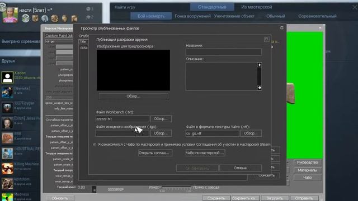Viewport: 358px width, 201px height.
Task: Click Найти игру heading
Action: 125,7
